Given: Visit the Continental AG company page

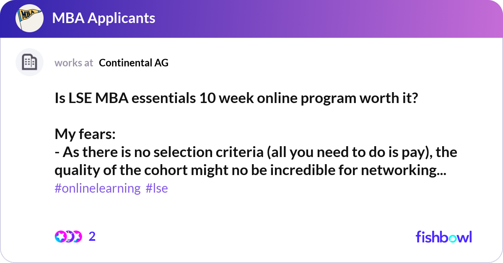Looking at the screenshot, I should coord(133,63).
